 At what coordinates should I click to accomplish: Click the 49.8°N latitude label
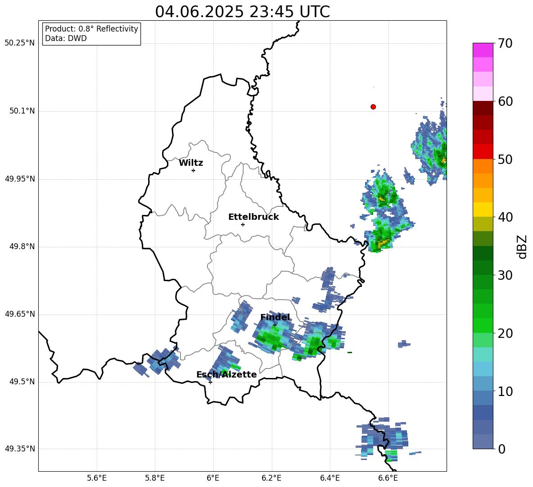(22, 246)
